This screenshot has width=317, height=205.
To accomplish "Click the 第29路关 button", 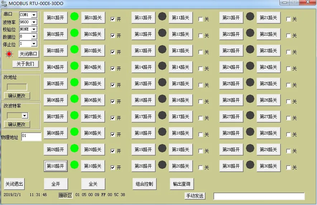I will click(269, 149).
